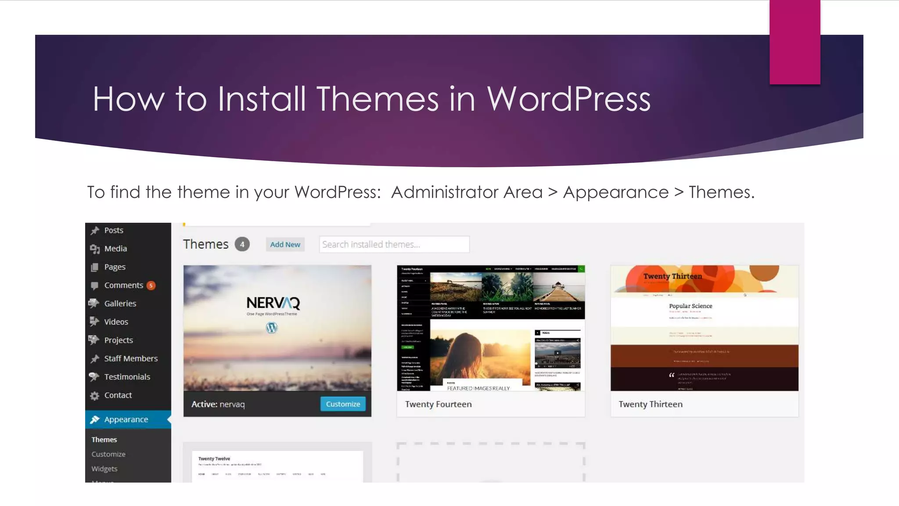Select the Appearance menu
This screenshot has height=506, width=899.
(x=128, y=419)
